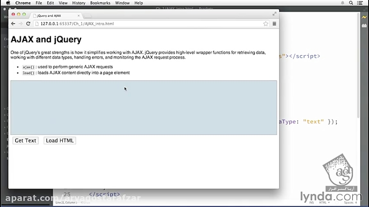Click the Load HTML button
Screen dimensions: 369x207
(x=60, y=140)
